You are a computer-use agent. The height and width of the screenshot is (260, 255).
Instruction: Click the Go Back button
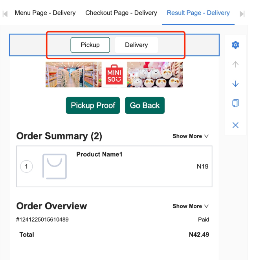(145, 105)
